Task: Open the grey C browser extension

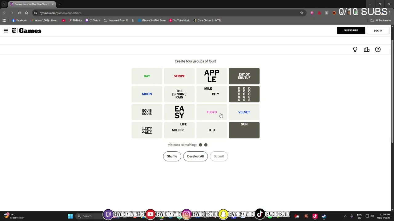Action: [x=327, y=13]
